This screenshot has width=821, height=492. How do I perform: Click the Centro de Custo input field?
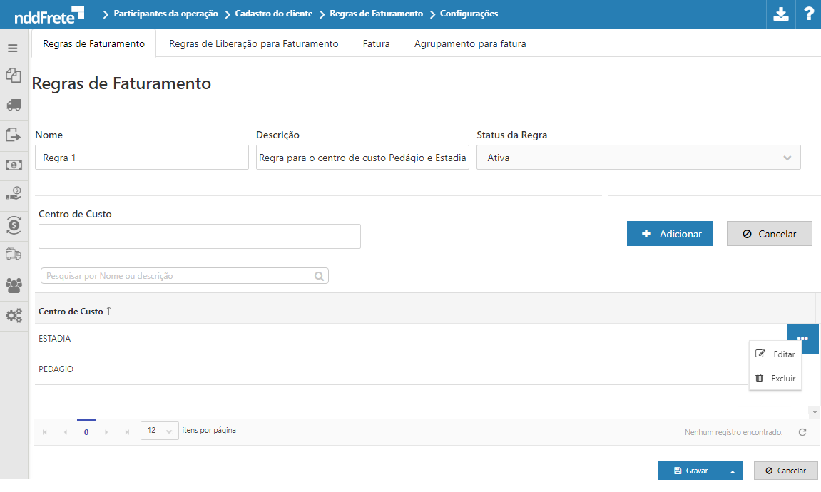coord(200,237)
